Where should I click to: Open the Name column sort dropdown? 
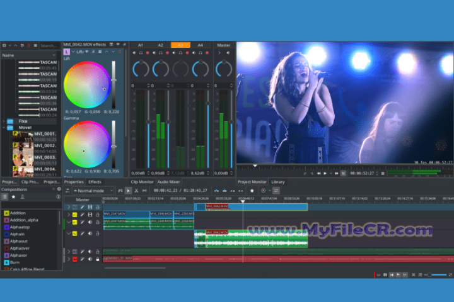point(54,55)
